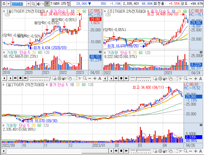Toggle weekly chart 거래량 legend box

point(105,53)
